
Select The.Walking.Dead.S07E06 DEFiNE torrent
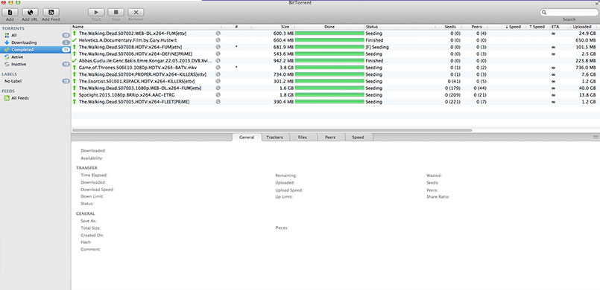335,54
